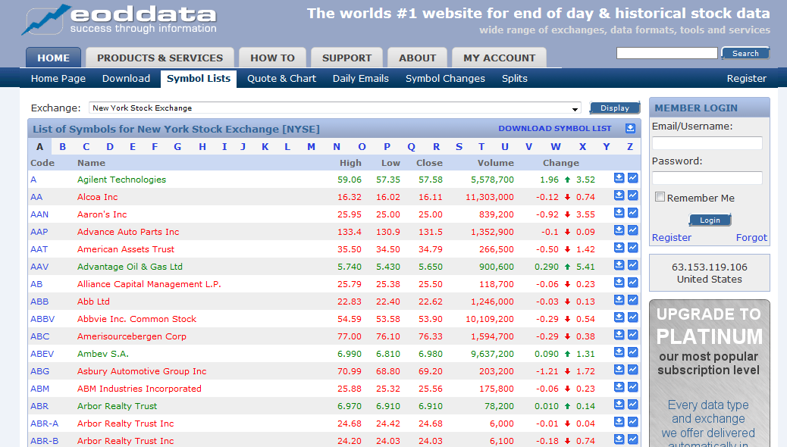The width and height of the screenshot is (787, 447).
Task: Download icon for Ambev S.A. row
Action: (x=619, y=352)
